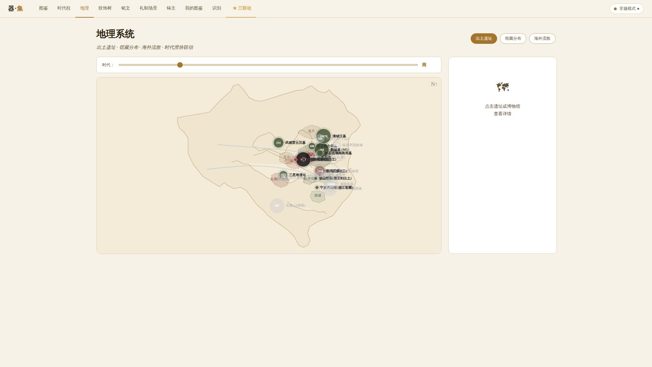Click the small red dot marker
This screenshot has width=652, height=367.
tap(295, 160)
